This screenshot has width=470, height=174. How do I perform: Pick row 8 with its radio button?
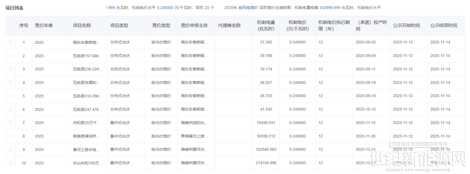click(x=10, y=136)
